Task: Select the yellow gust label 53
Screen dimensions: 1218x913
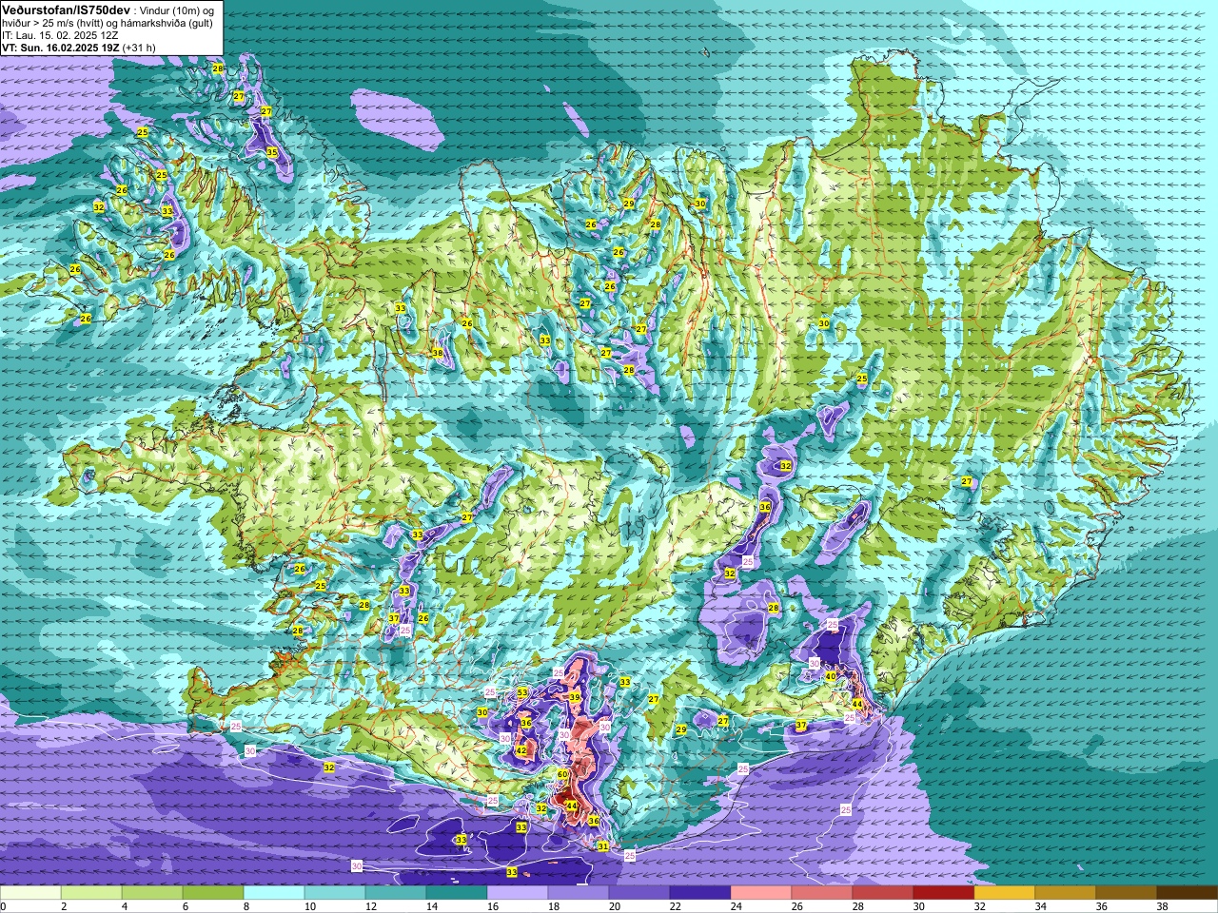Action: pyautogui.click(x=522, y=692)
